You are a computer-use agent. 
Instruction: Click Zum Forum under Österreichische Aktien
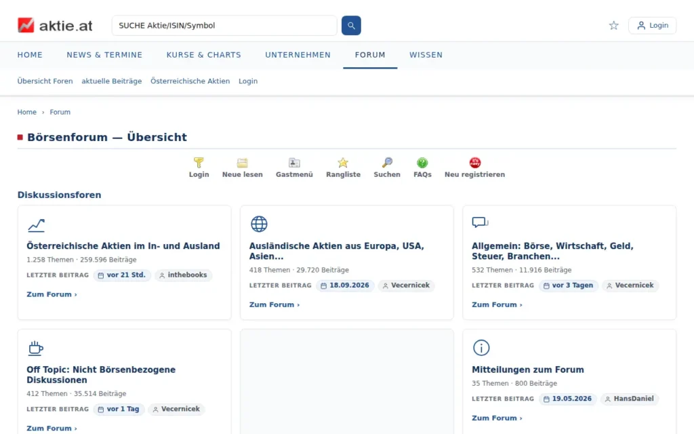click(52, 294)
